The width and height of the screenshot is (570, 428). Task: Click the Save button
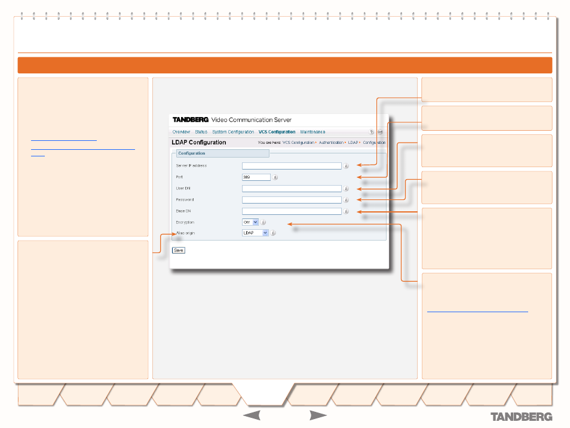[x=179, y=250]
